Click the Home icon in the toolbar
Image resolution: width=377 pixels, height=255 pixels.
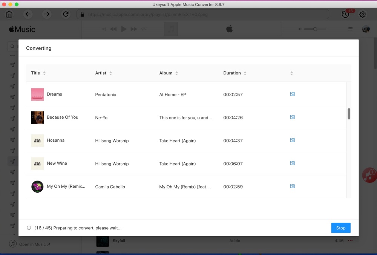coord(9,14)
